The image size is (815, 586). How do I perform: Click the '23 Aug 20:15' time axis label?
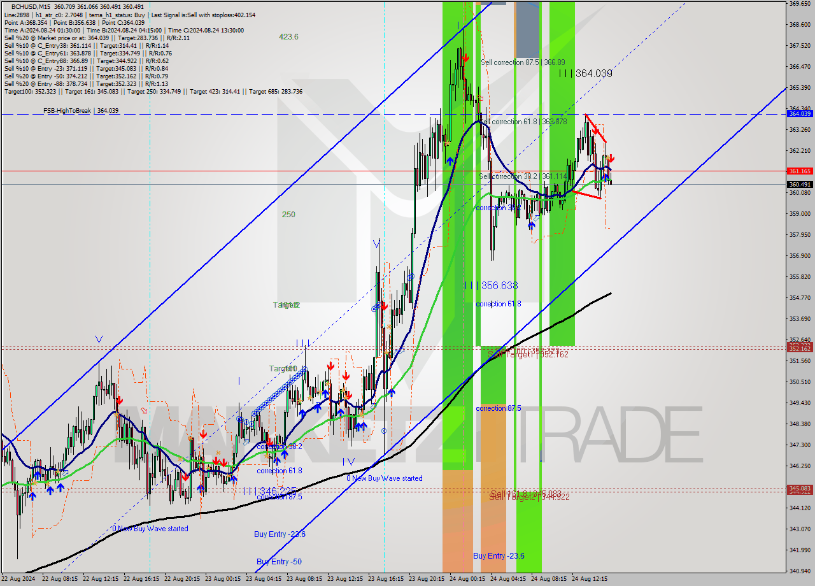pyautogui.click(x=427, y=579)
